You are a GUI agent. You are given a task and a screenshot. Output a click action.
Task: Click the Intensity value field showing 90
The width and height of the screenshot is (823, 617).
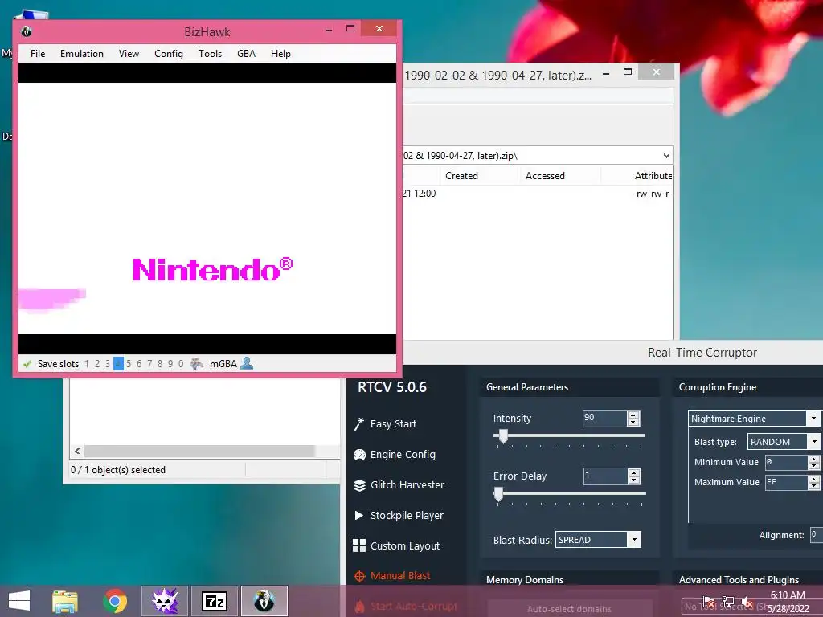(x=604, y=418)
